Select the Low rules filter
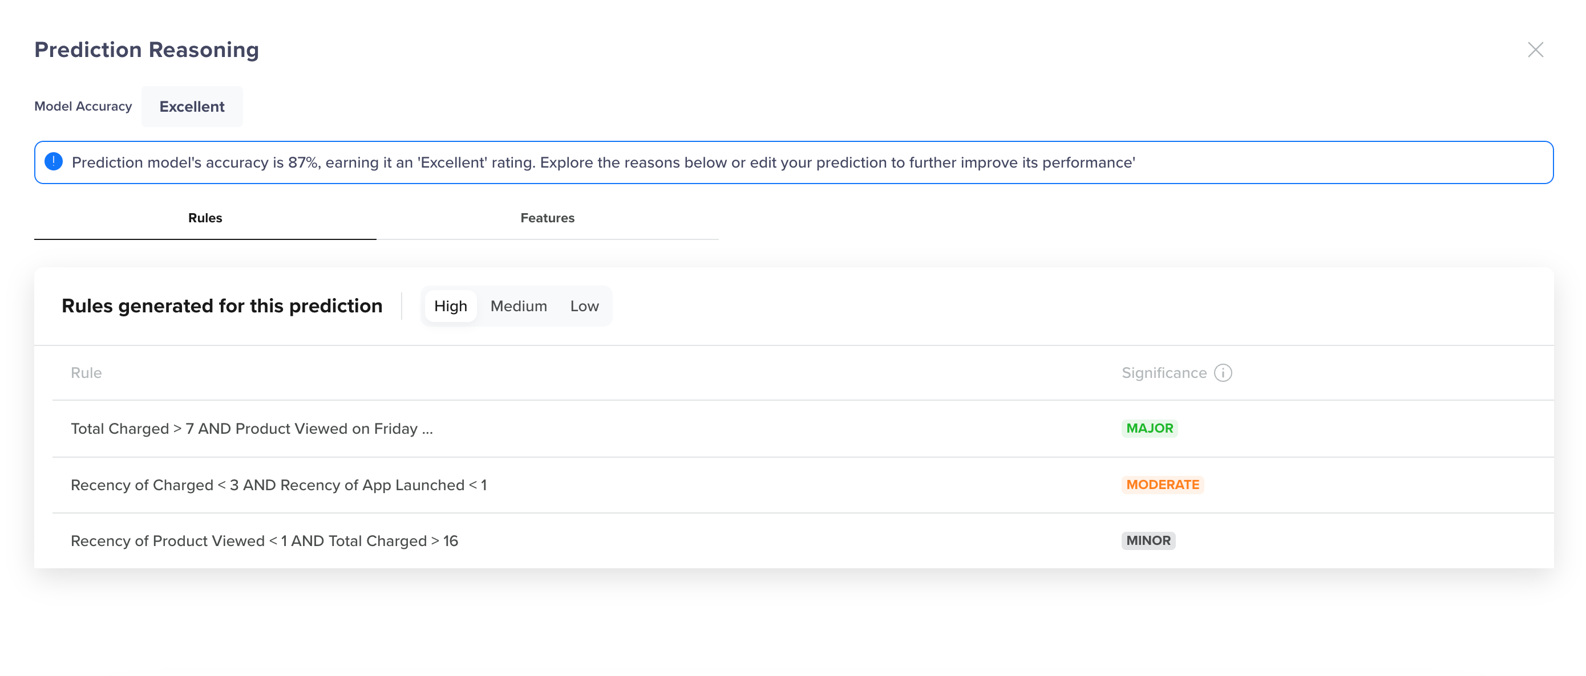This screenshot has width=1586, height=676. point(584,306)
